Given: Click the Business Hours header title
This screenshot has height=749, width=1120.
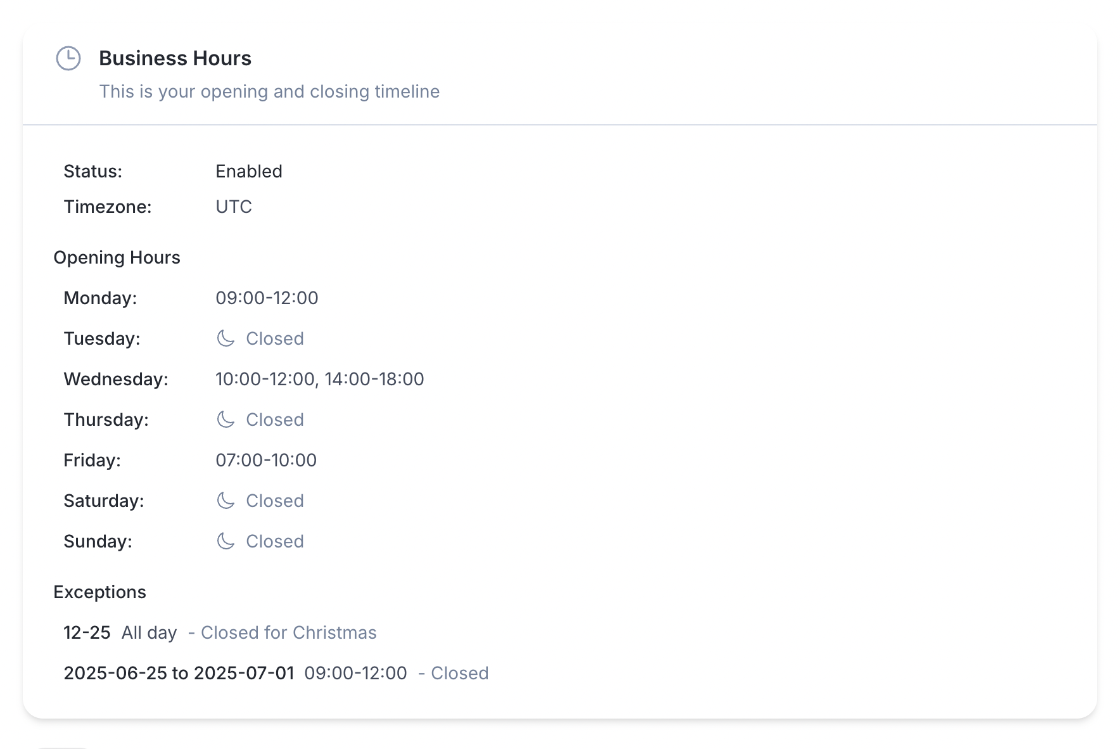Looking at the screenshot, I should [175, 58].
